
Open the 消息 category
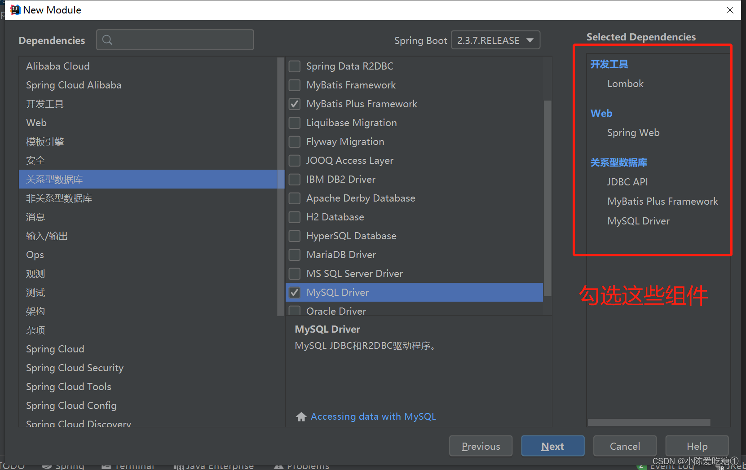148,217
